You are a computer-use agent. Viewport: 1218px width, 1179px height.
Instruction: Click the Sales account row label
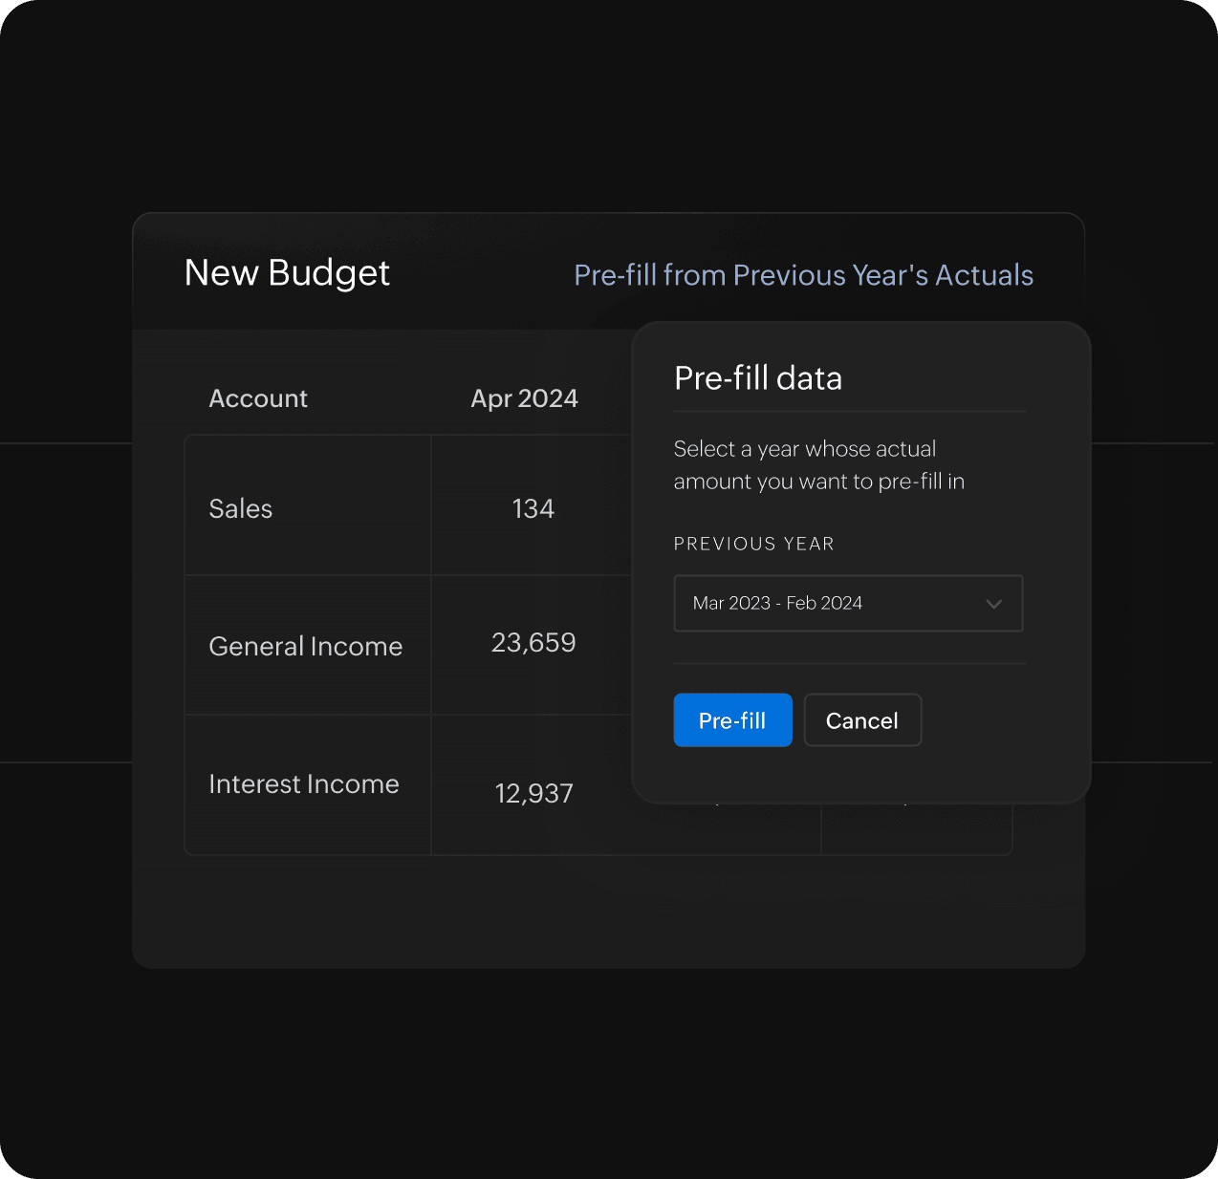pos(241,509)
